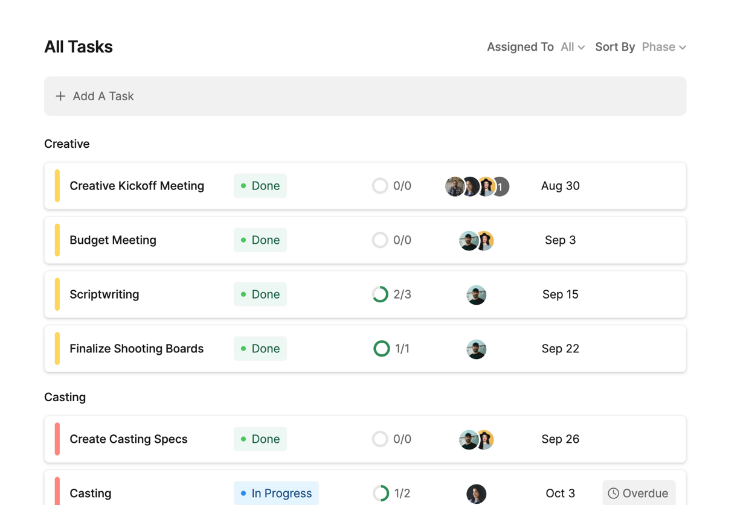The image size is (746, 505).
Task: Click the Done status on Budget Meeting
Action: [x=260, y=240]
